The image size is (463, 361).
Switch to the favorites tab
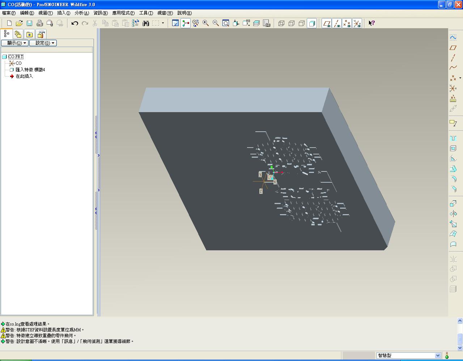pyautogui.click(x=29, y=34)
